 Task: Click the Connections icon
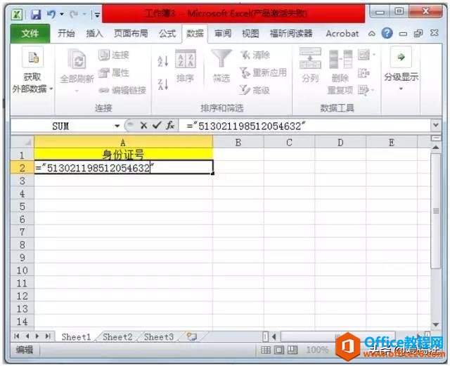coord(104,55)
